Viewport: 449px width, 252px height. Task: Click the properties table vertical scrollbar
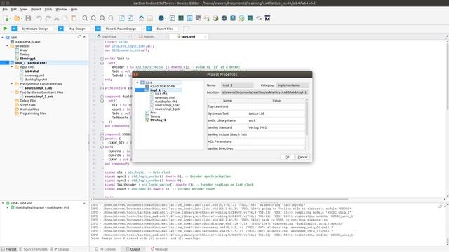(307, 118)
